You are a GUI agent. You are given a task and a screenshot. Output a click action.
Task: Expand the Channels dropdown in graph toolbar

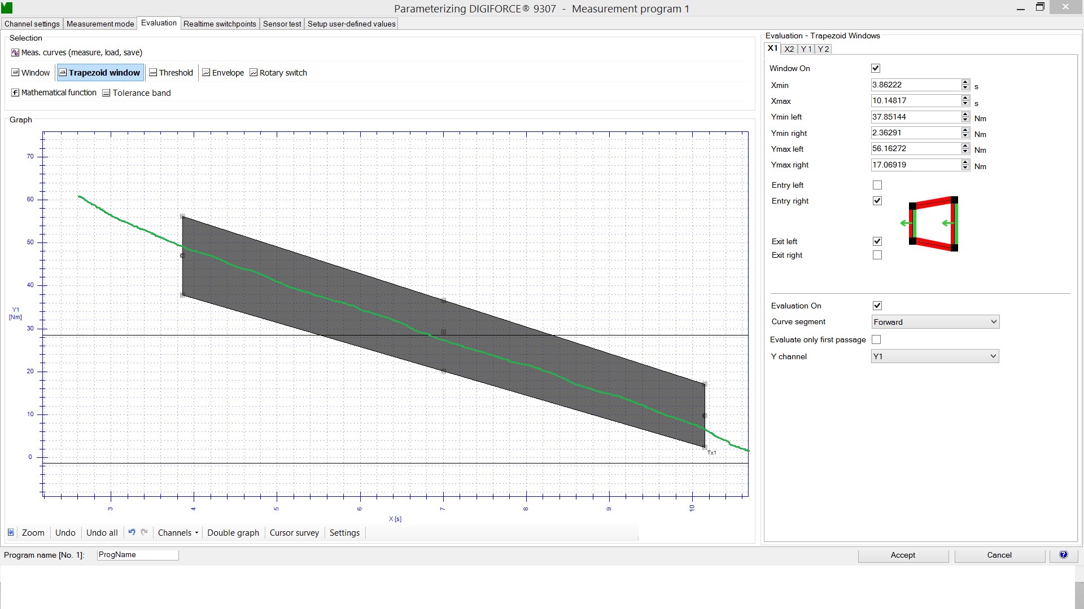click(178, 533)
